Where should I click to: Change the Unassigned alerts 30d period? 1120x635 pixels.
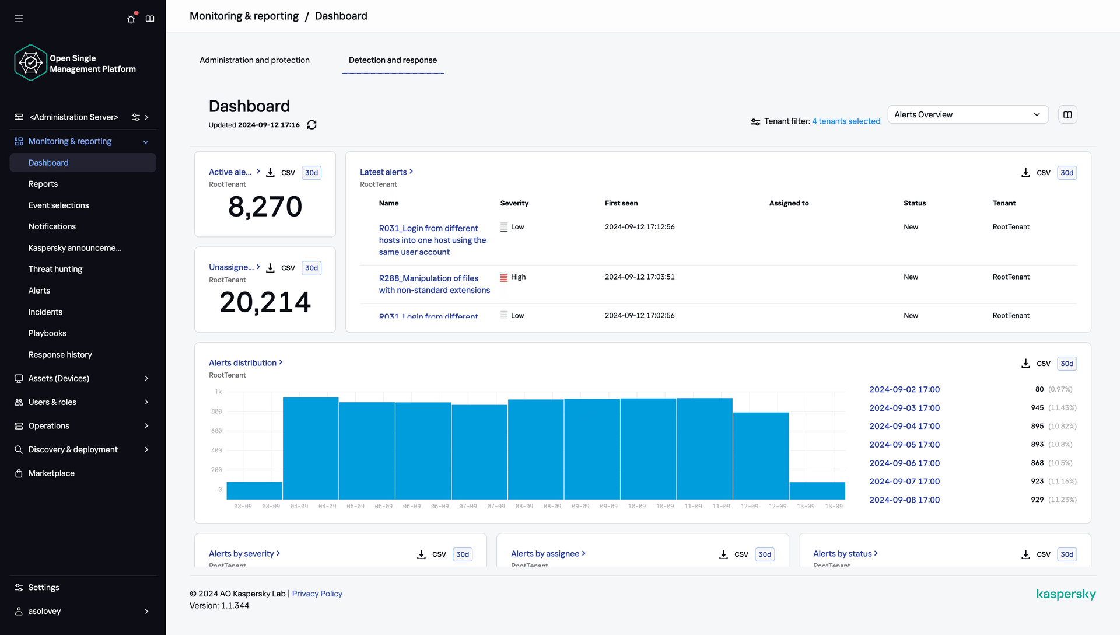311,268
